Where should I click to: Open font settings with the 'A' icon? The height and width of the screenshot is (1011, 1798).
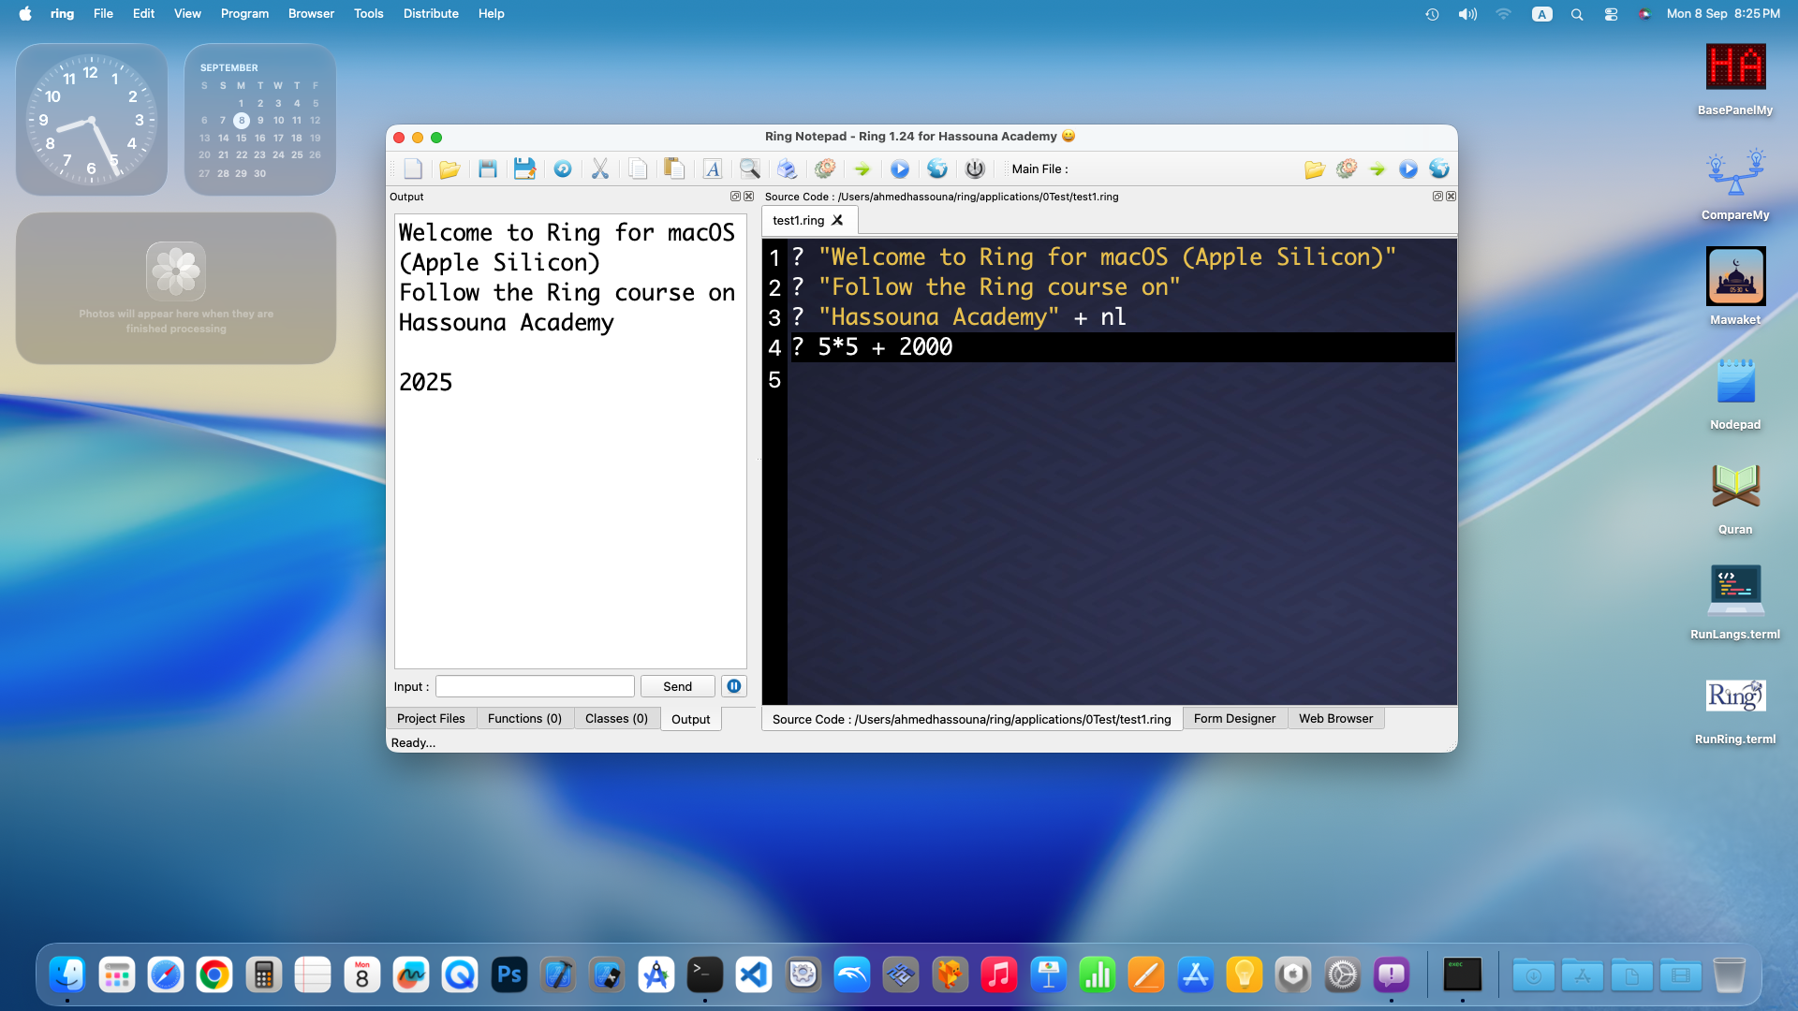click(x=713, y=168)
